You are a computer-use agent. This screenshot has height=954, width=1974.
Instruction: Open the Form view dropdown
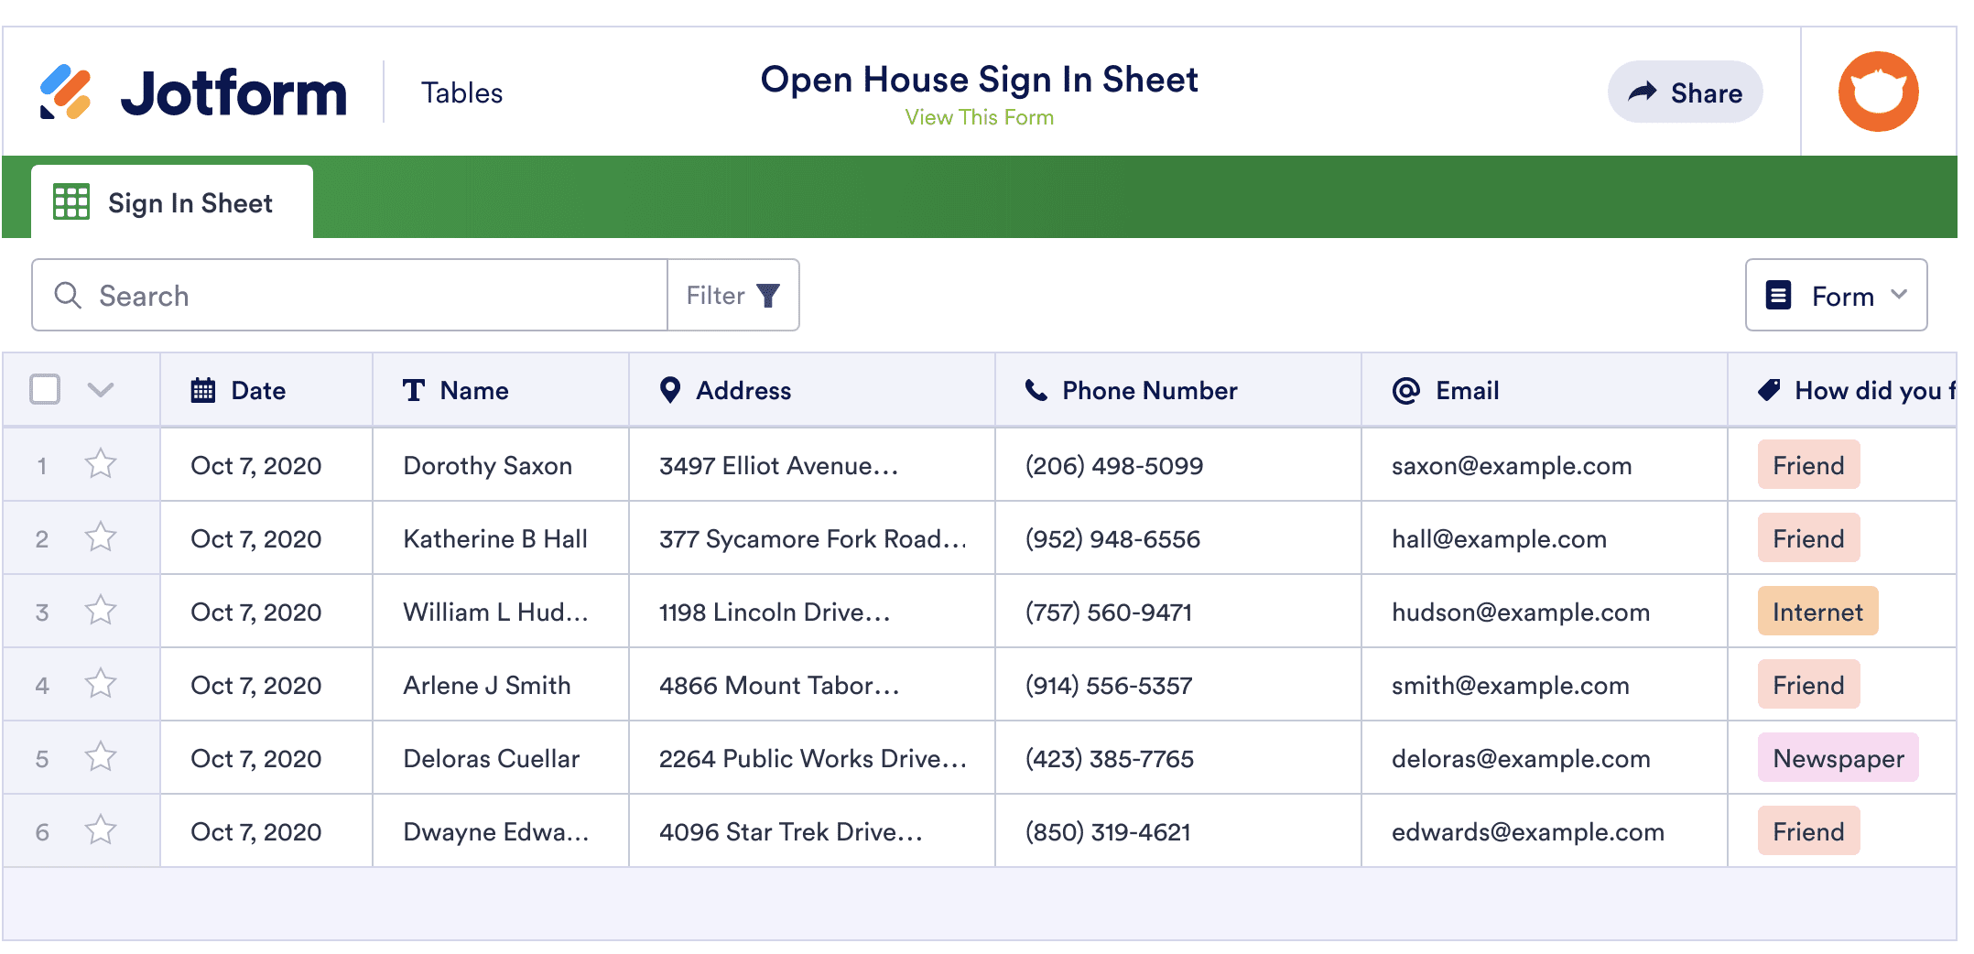pyautogui.click(x=1836, y=296)
